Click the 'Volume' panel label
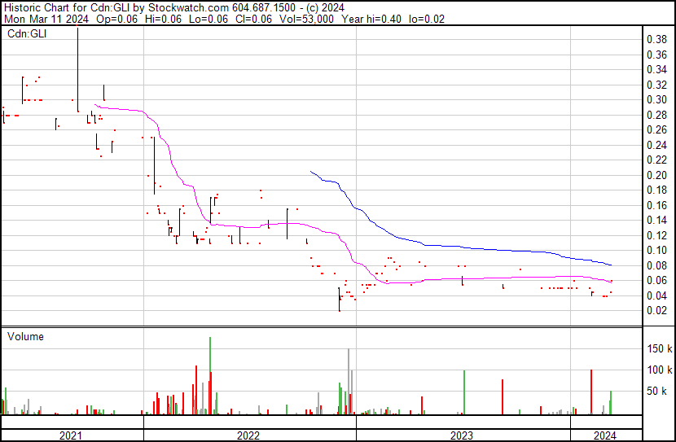 [25, 336]
